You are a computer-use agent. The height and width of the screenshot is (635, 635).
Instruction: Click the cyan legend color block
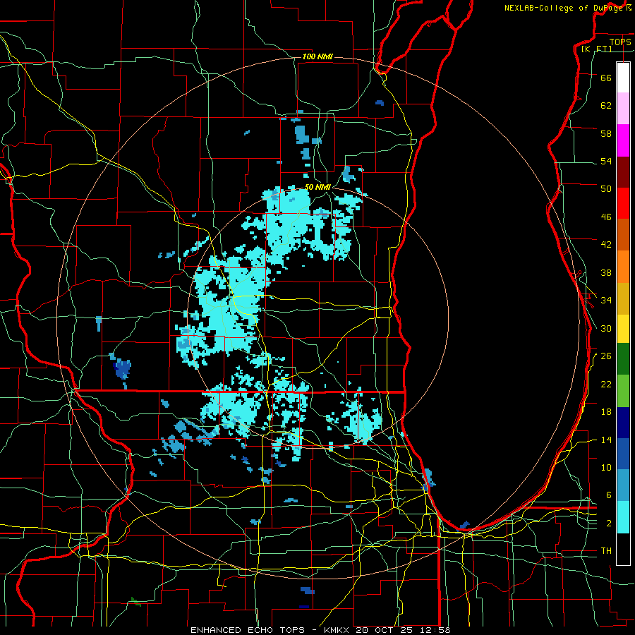[x=623, y=517]
